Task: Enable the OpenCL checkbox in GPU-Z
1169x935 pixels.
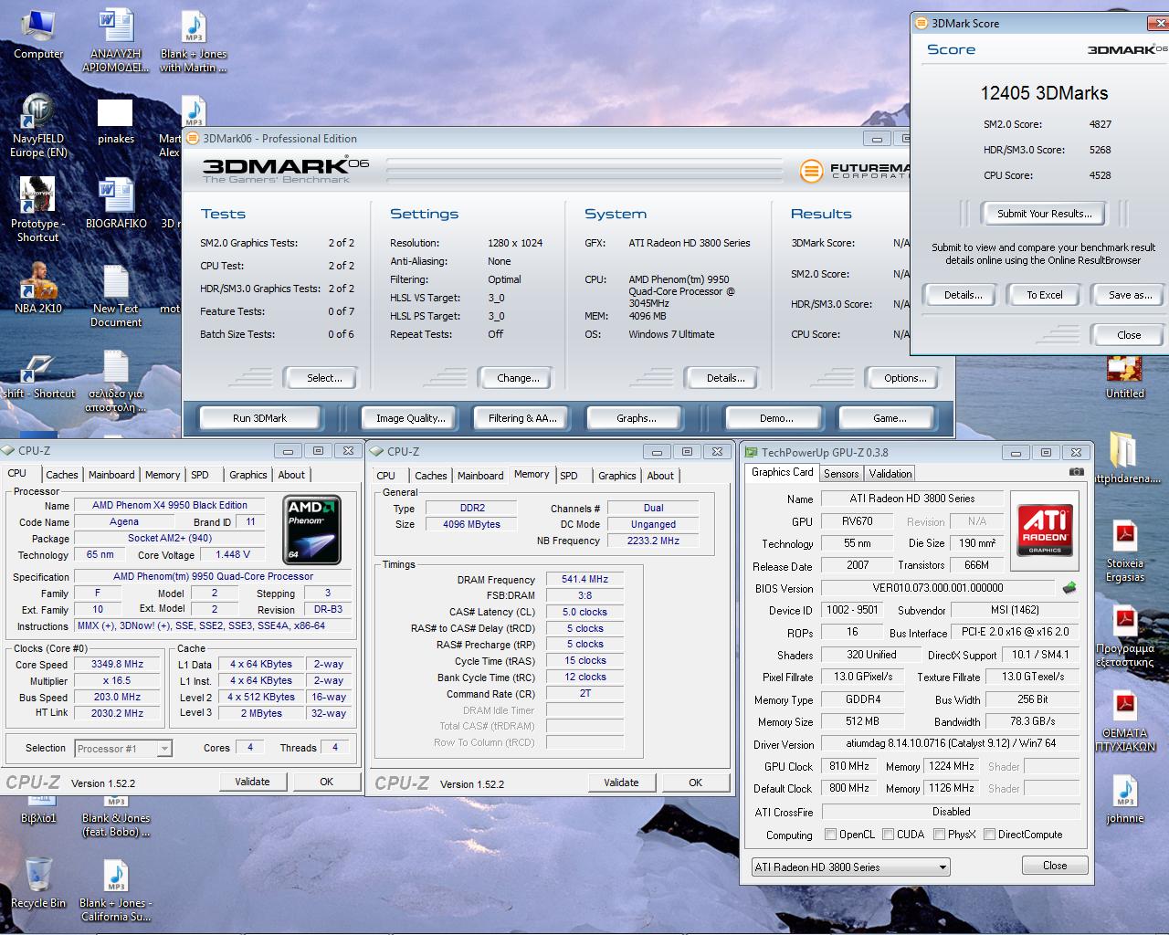Action: [830, 834]
